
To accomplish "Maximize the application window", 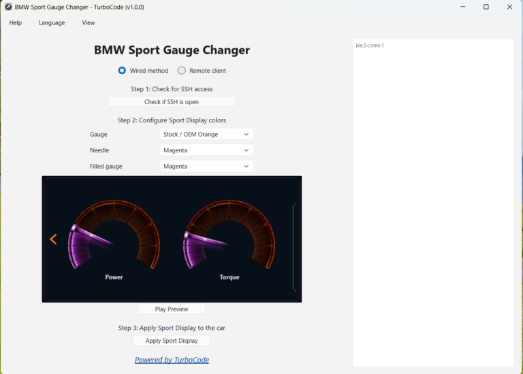I will coord(486,7).
